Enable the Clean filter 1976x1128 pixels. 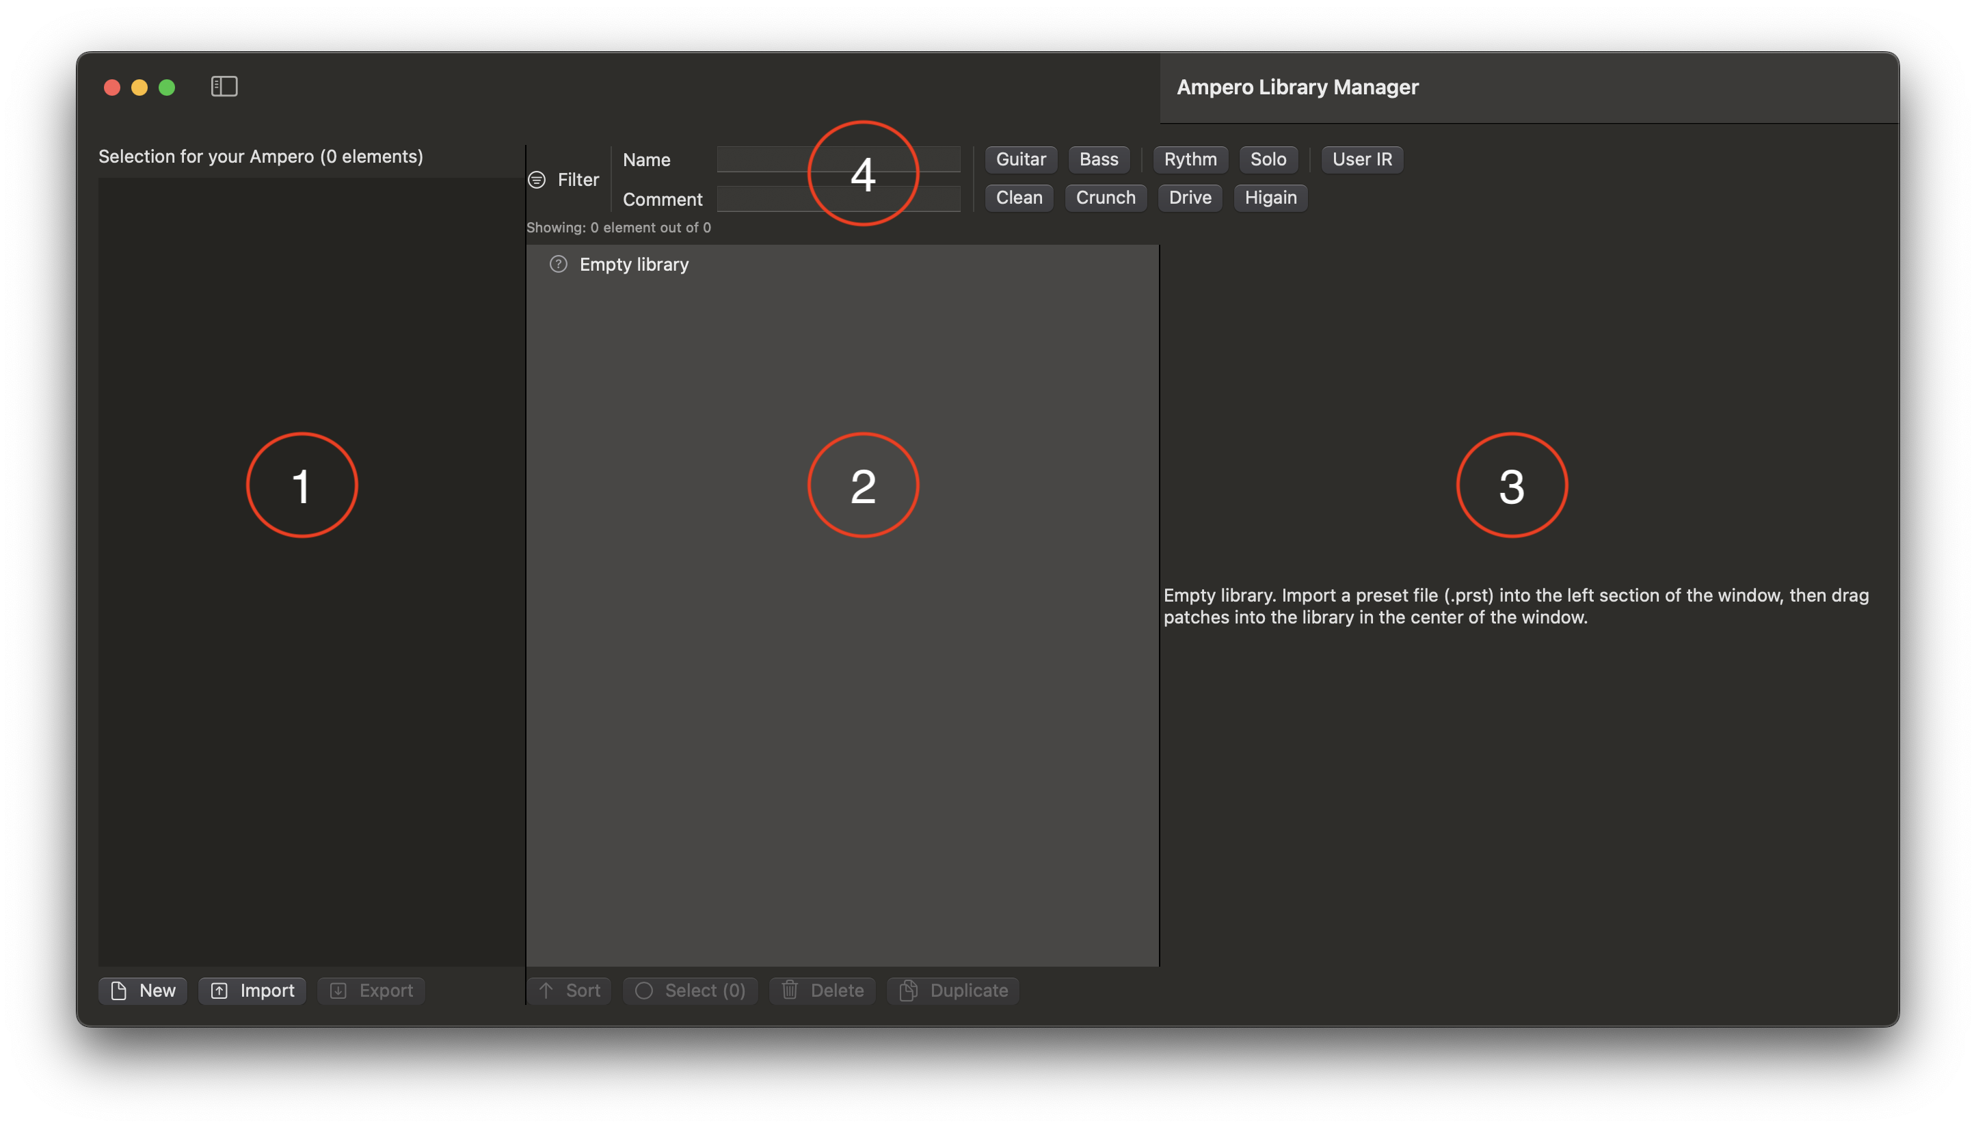click(x=1018, y=198)
